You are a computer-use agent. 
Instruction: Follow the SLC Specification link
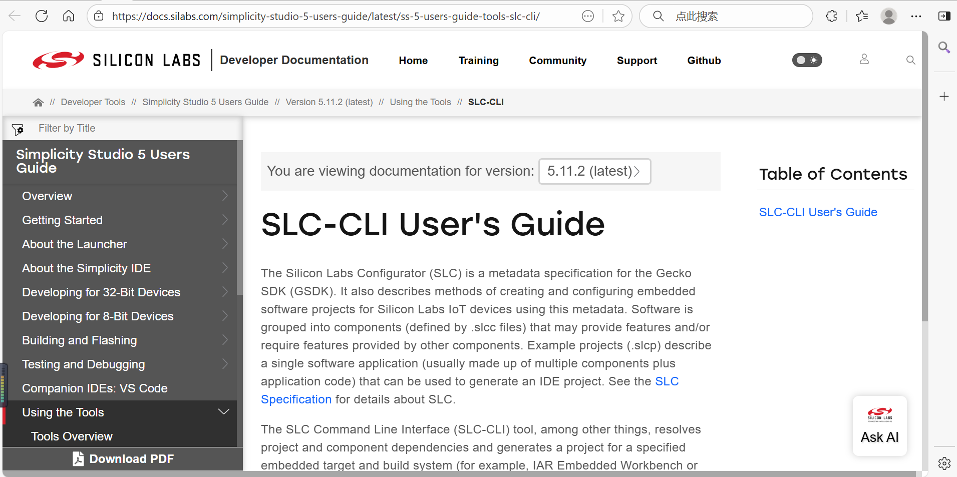[x=667, y=381]
